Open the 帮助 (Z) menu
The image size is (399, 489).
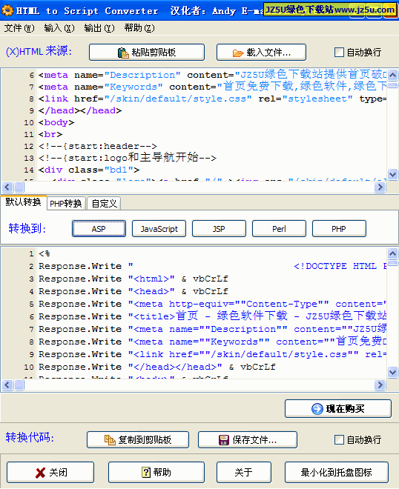(139, 28)
